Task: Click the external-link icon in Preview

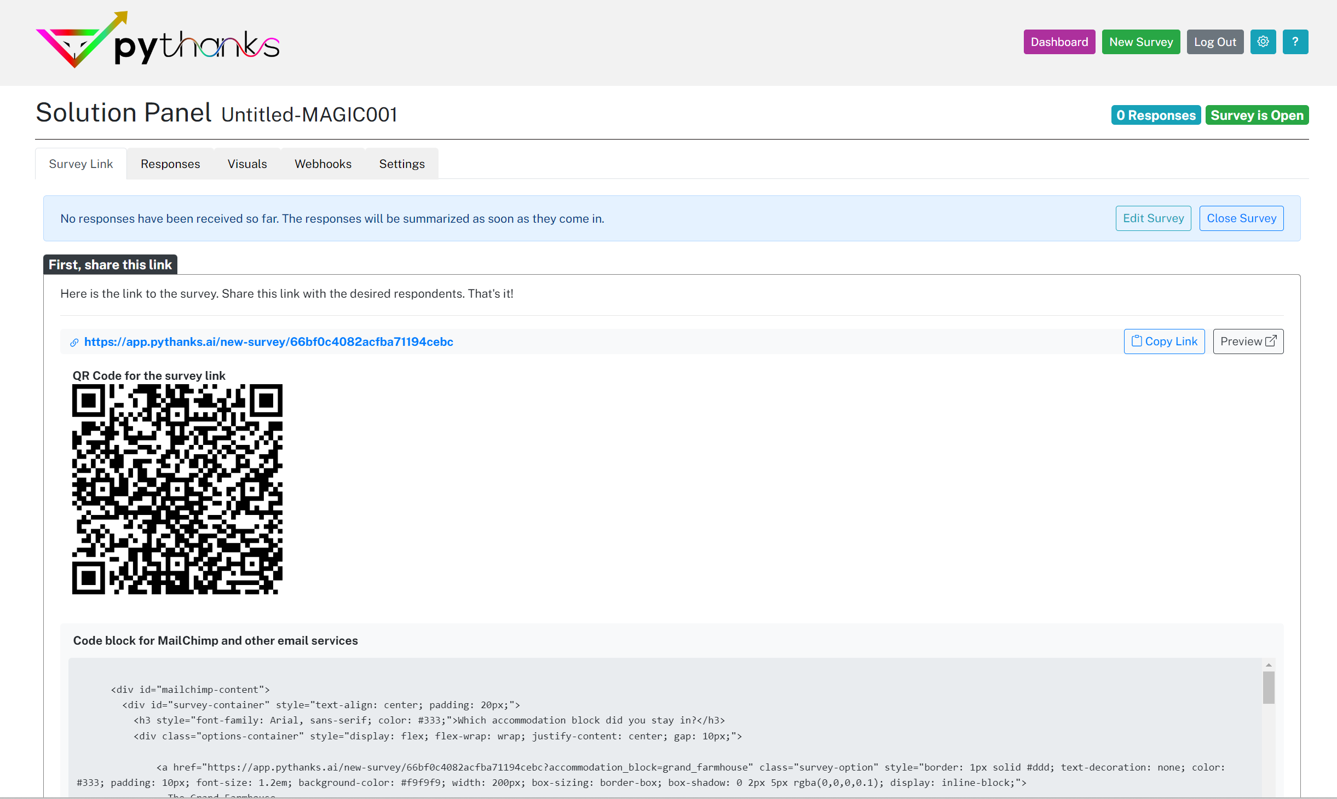Action: coord(1271,341)
